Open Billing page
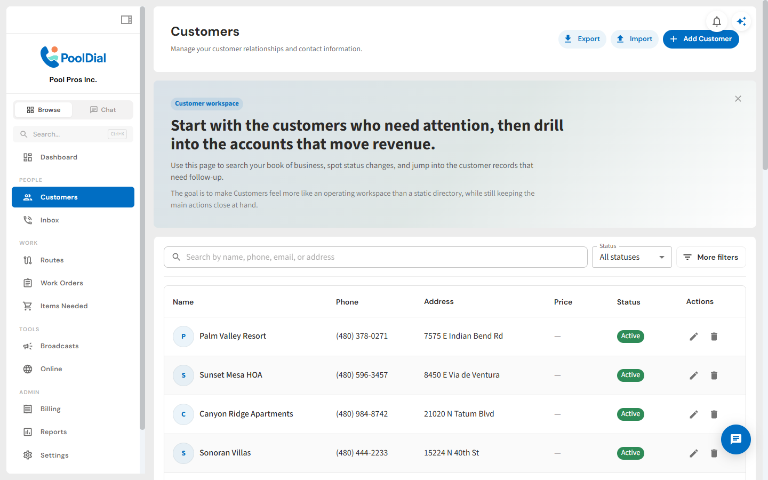Screen dimensions: 768x480 [x=73, y=409]
